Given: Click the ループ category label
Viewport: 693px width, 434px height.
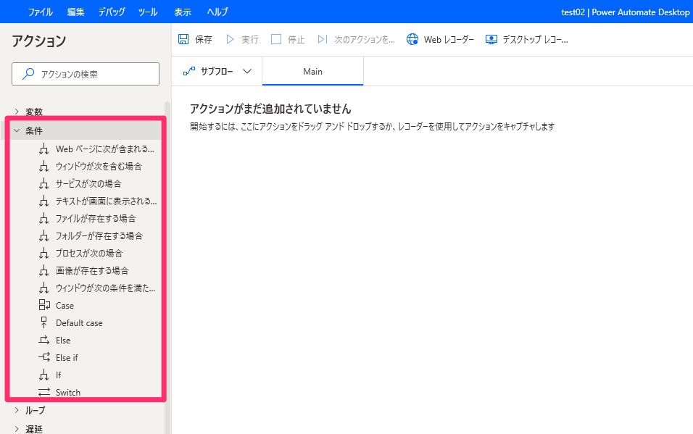Looking at the screenshot, I should pyautogui.click(x=36, y=410).
